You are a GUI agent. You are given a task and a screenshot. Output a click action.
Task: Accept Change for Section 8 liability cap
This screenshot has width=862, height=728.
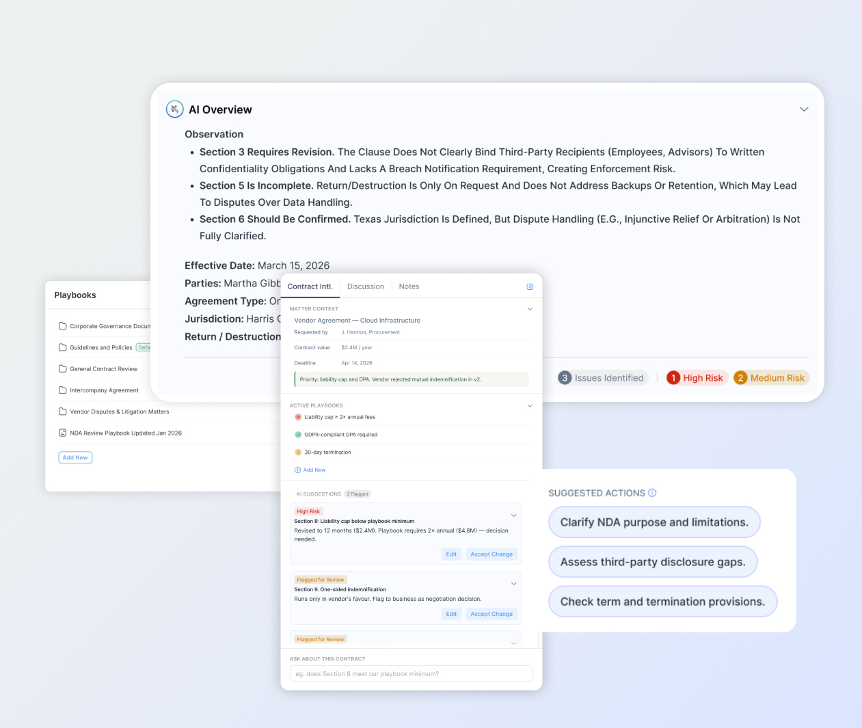(x=491, y=554)
